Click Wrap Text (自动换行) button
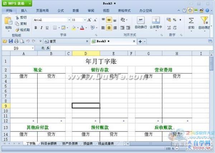The height and width of the screenshot is (153, 215). (x=141, y=23)
